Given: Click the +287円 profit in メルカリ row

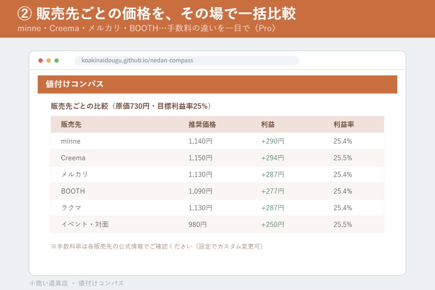Looking at the screenshot, I should tap(272, 175).
